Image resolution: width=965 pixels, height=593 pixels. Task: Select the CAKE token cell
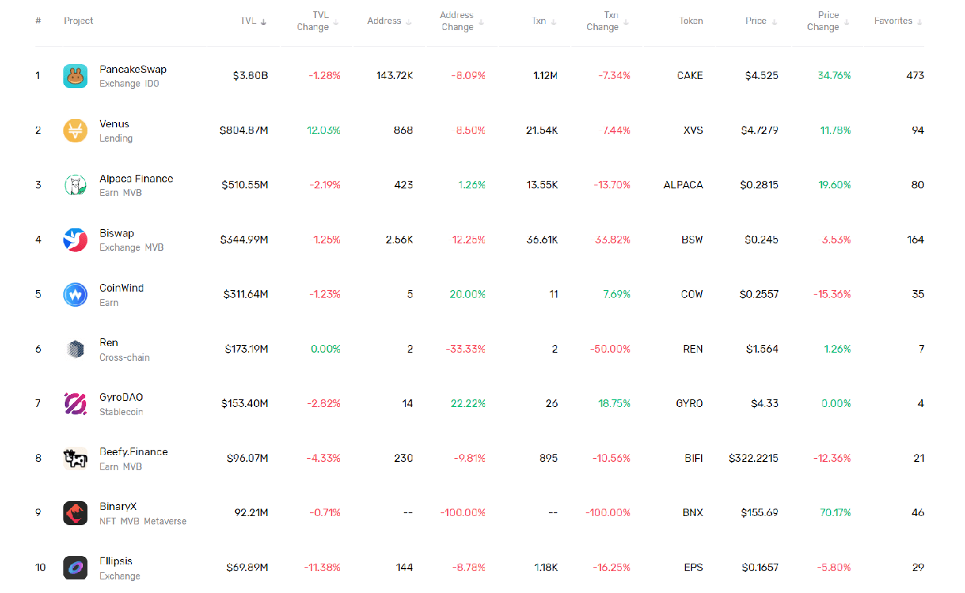690,75
